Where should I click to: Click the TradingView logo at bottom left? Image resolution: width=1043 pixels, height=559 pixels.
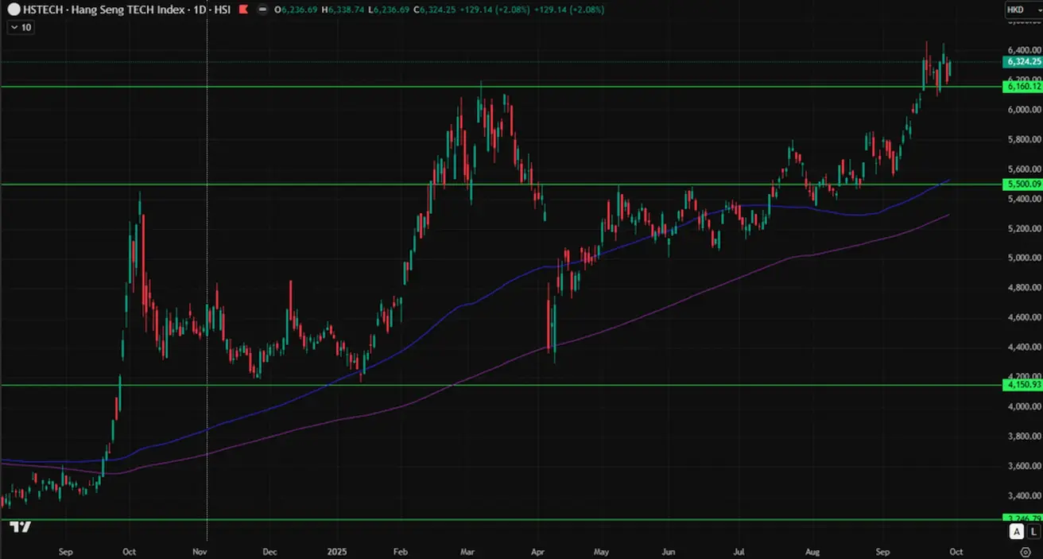tap(20, 526)
